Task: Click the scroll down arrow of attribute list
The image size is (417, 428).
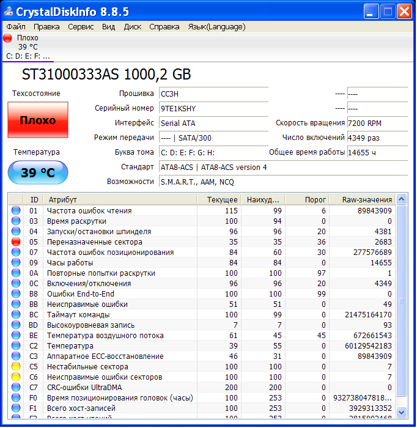Action: click(x=402, y=412)
